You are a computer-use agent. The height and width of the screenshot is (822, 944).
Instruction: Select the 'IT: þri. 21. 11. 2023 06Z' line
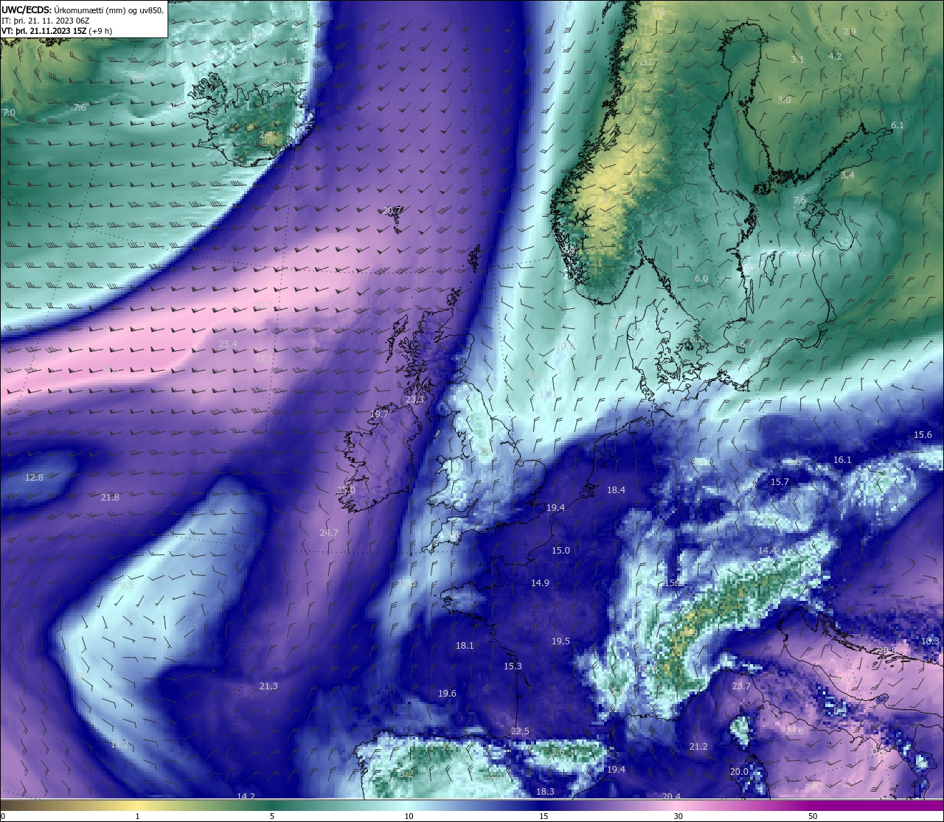point(46,21)
